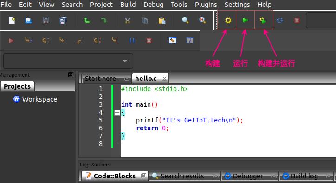The height and width of the screenshot is (183, 336).
Task: Close the Management panel
Action: click(x=71, y=75)
